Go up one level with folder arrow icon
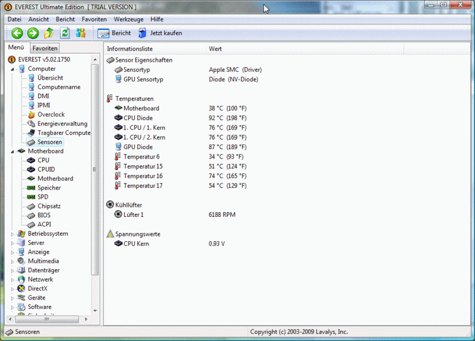This screenshot has height=341, width=475. coord(49,33)
